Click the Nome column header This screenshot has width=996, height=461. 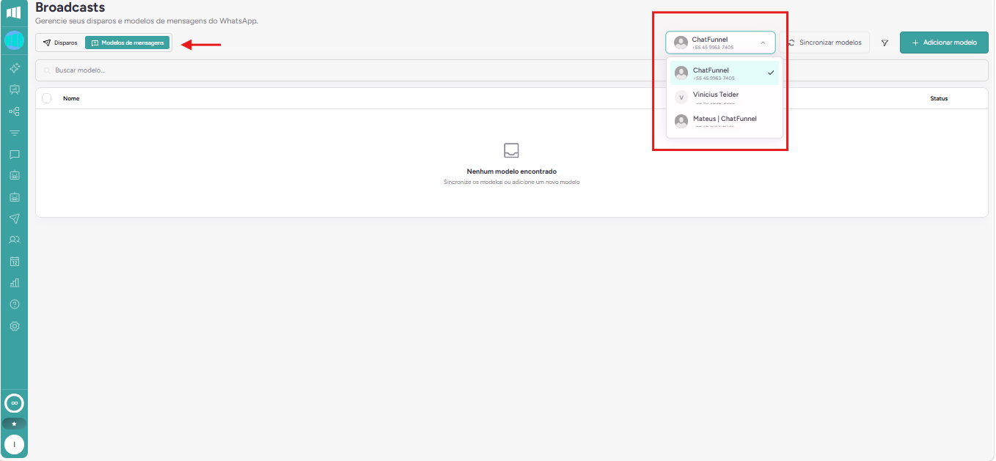(x=71, y=98)
